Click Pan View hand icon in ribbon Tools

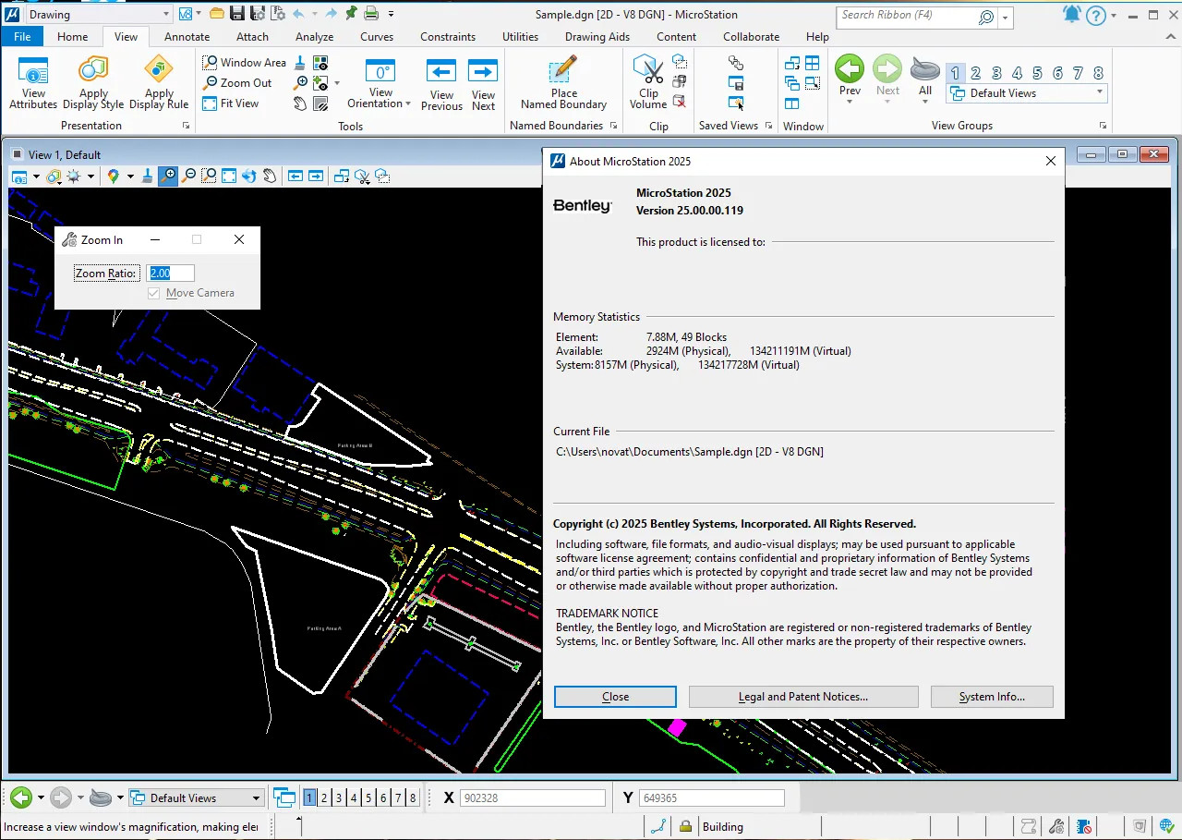coord(301,103)
